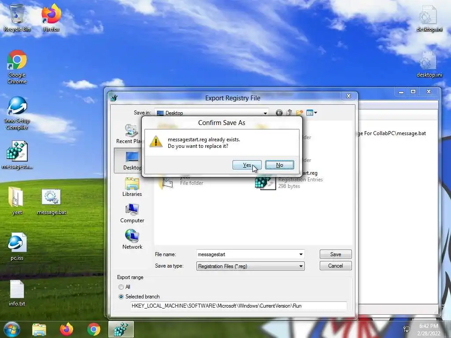451x338 pixels.
Task: Open Libraries in places sidebar
Action: point(132,187)
